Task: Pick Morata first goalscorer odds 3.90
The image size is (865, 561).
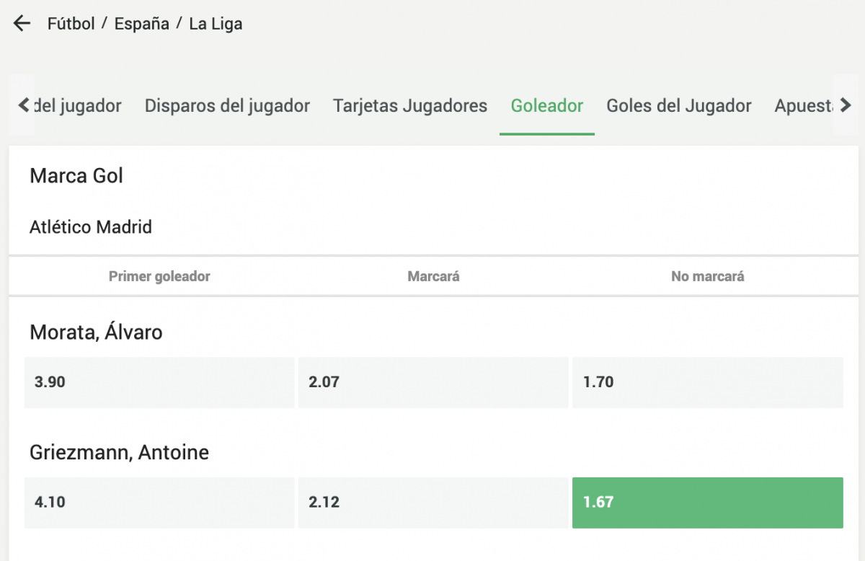Action: click(x=159, y=382)
